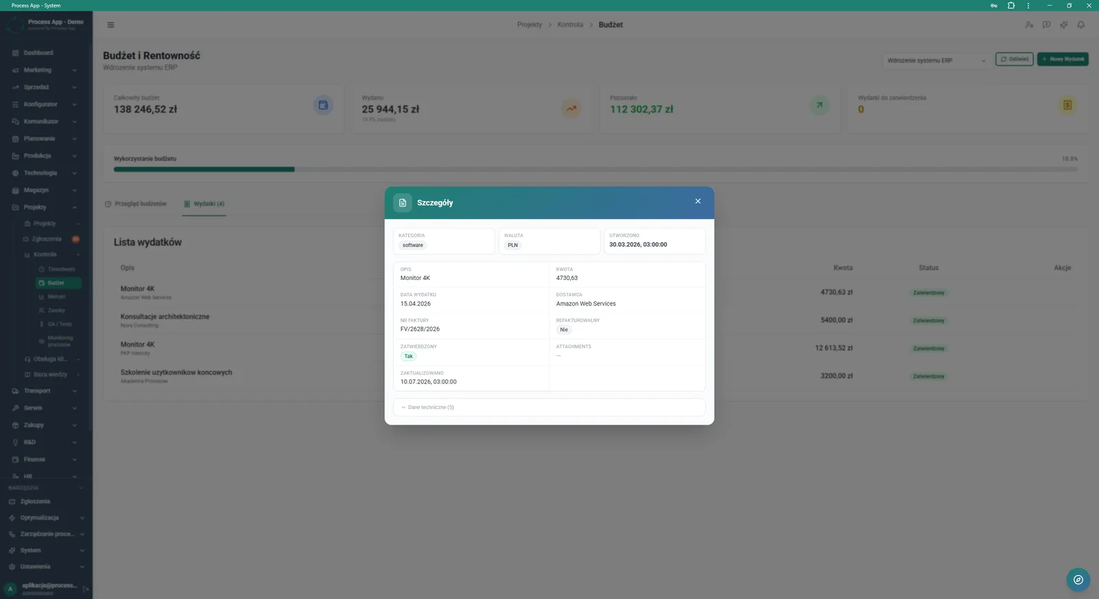Click the Serwis wrench icon
This screenshot has width=1099, height=599.
pos(15,408)
